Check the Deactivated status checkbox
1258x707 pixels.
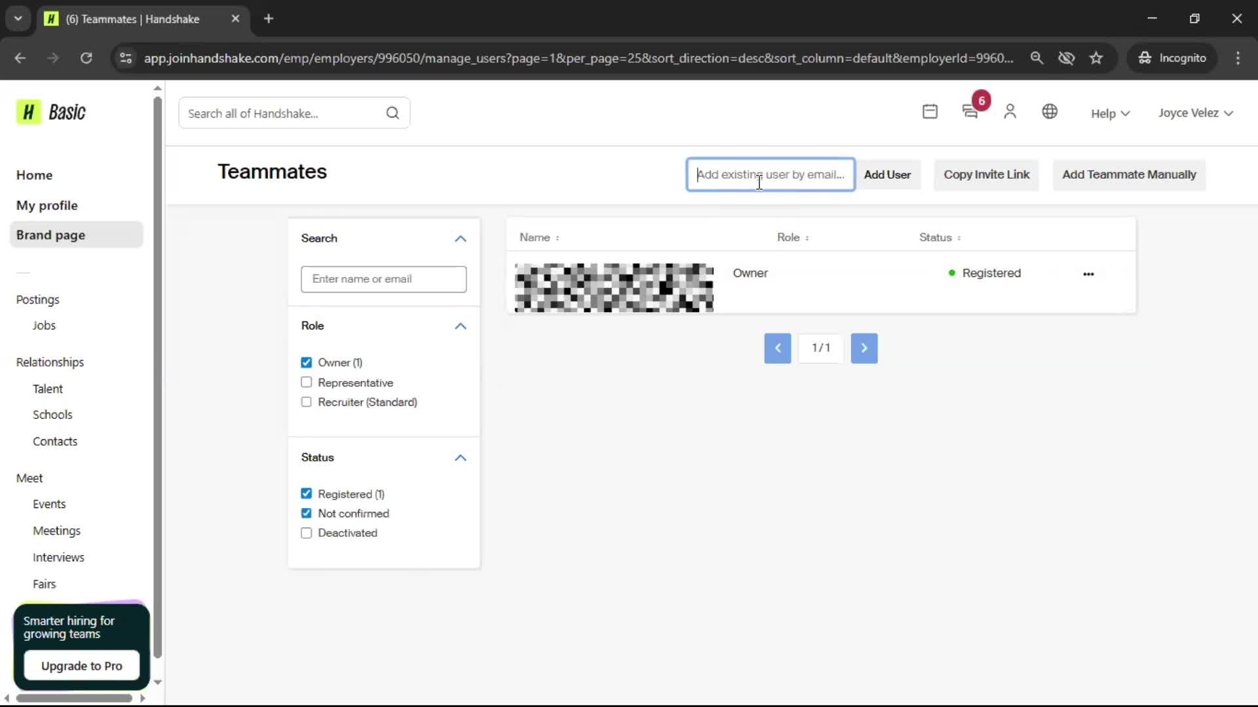click(307, 533)
